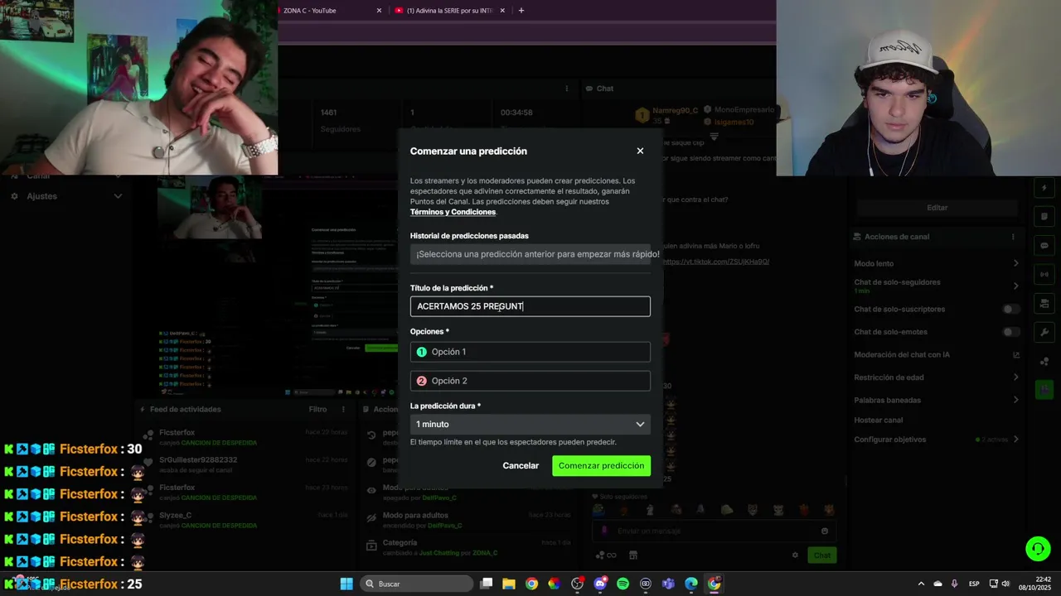This screenshot has height=596, width=1061.
Task: Click Hostear canal option
Action: [879, 420]
